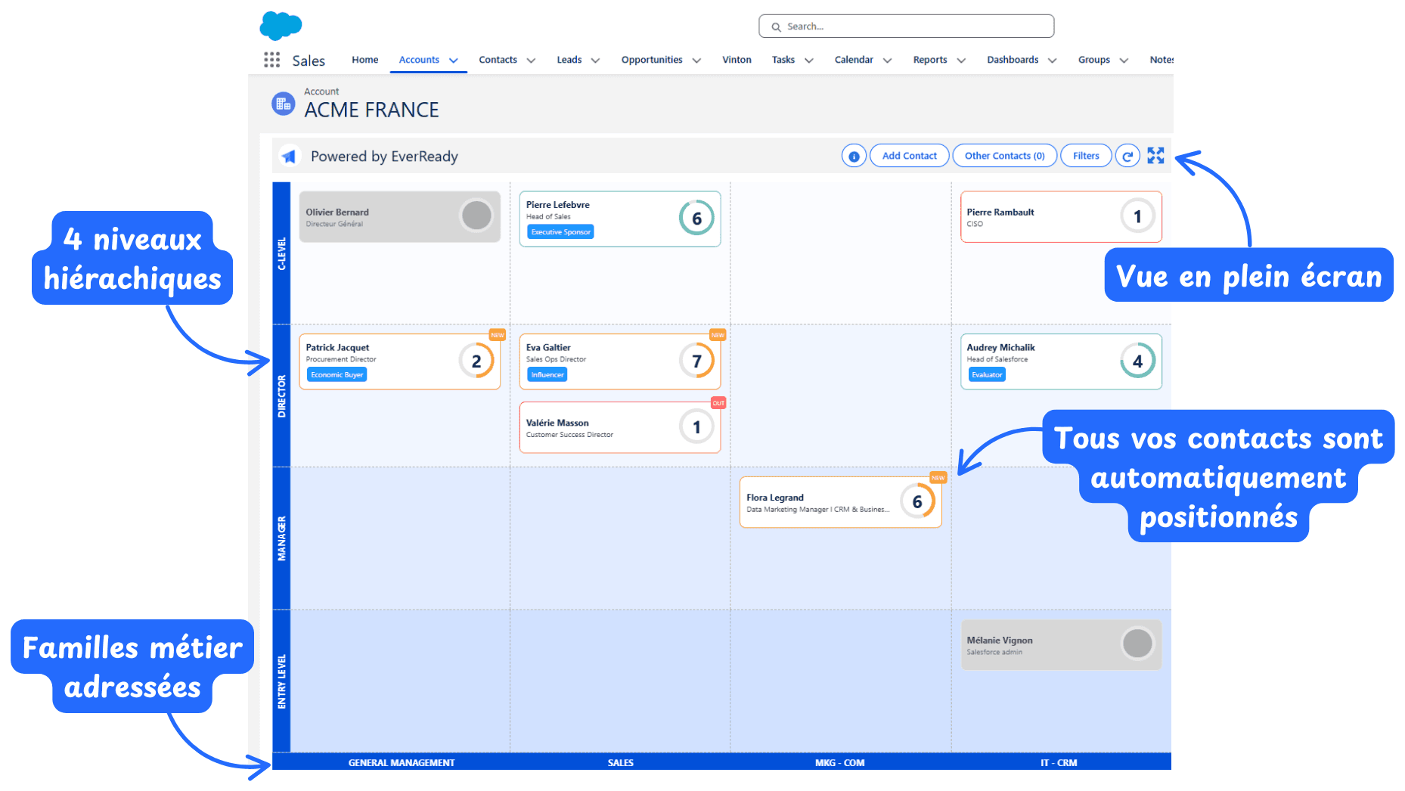
Task: Click the Add Contact button
Action: point(909,156)
